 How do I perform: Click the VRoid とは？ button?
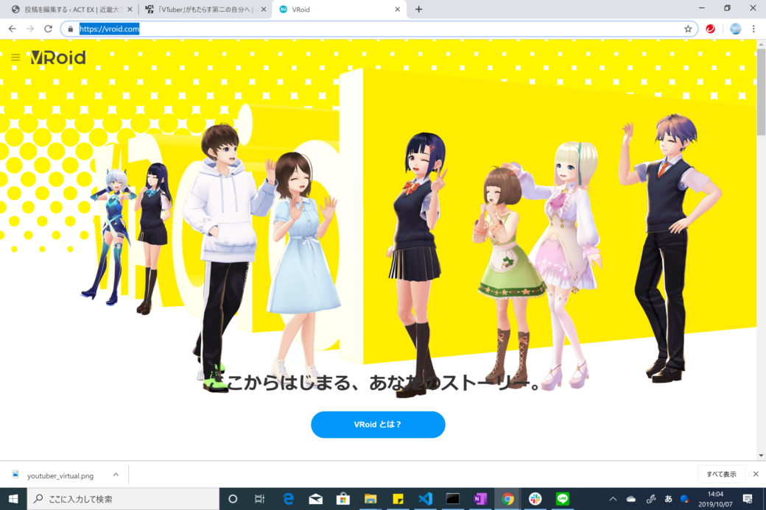(378, 425)
